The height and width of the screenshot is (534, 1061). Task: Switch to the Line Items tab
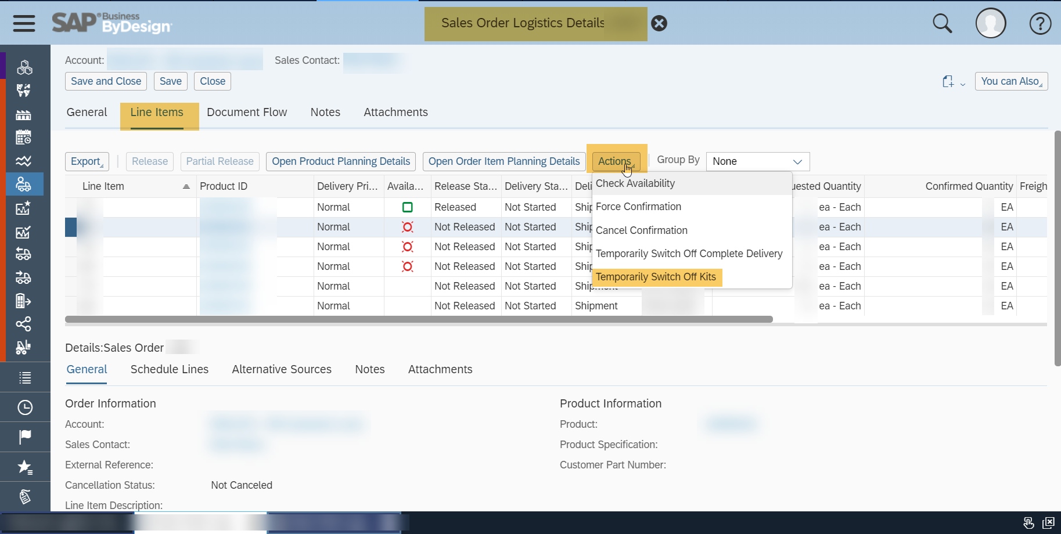pyautogui.click(x=157, y=112)
